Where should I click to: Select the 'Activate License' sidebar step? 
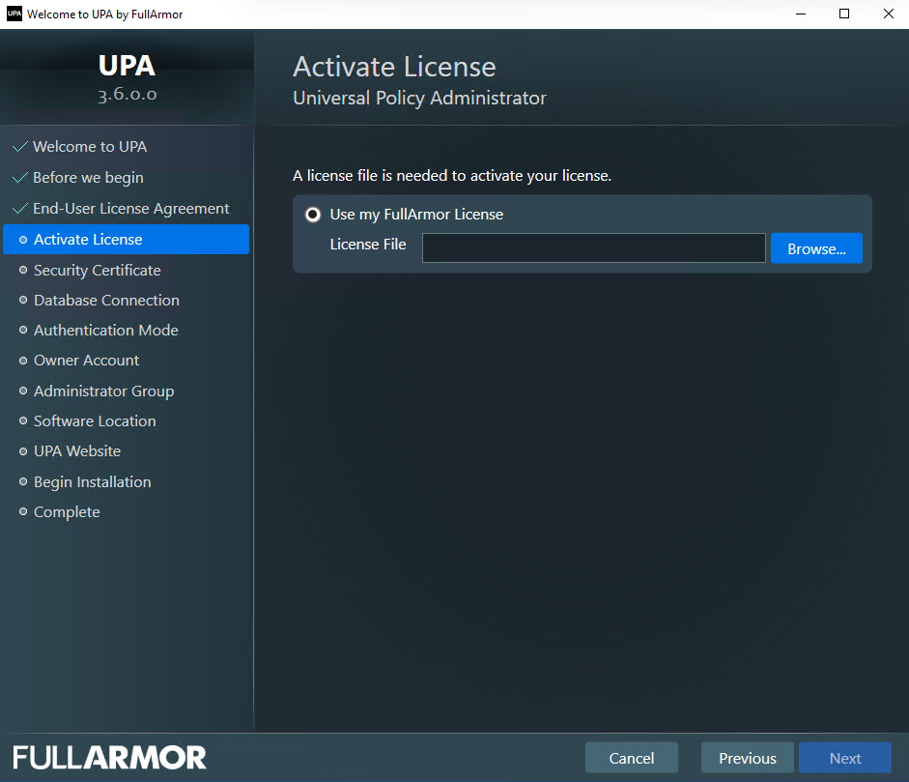(x=88, y=240)
